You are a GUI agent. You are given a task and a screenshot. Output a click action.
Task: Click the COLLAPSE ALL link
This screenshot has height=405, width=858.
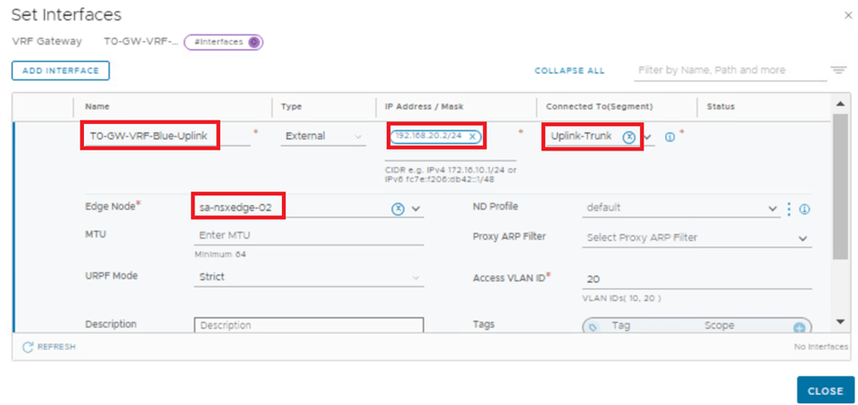tap(570, 71)
